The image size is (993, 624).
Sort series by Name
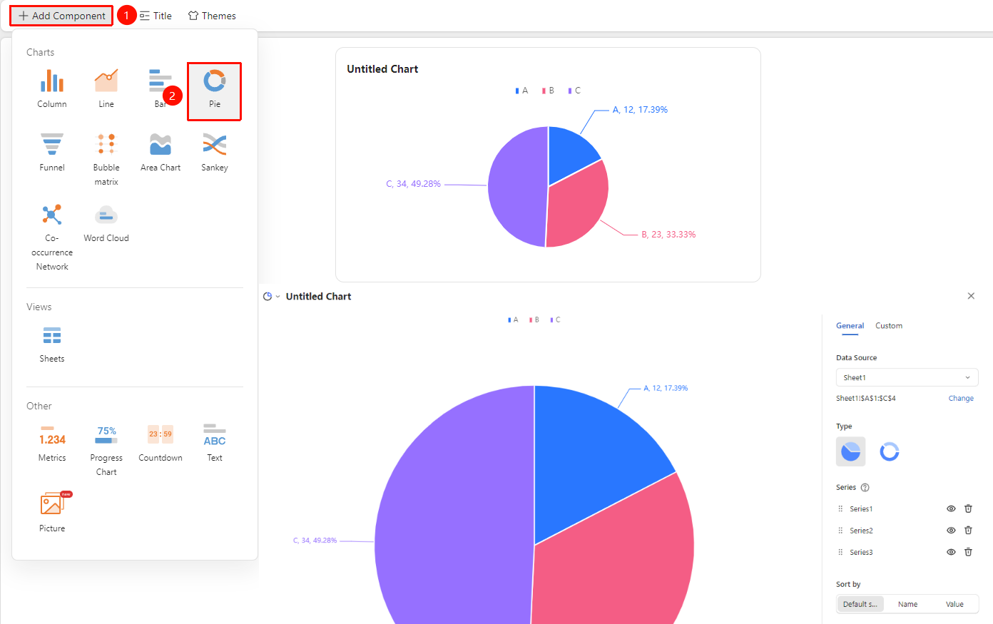pyautogui.click(x=907, y=604)
